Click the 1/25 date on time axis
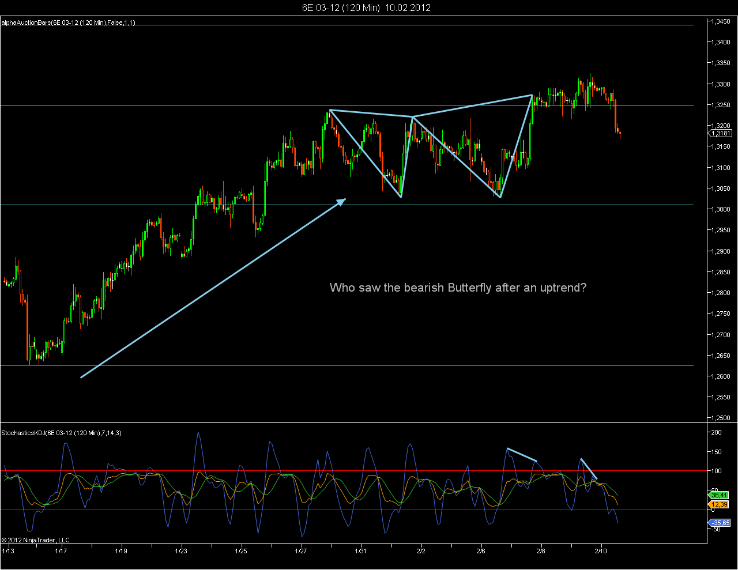Screen dimensions: 738x570 241,552
